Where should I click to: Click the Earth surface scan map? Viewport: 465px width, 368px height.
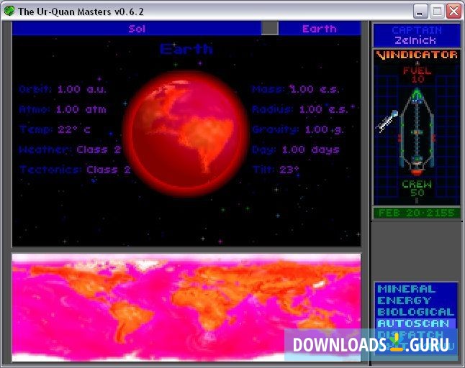[x=186, y=308]
